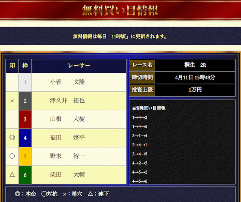Select the bet combination 2→4→1
Screen dimensions: 241x202
coord(140,145)
